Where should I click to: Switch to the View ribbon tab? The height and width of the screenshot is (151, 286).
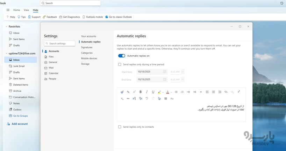tap(26, 10)
